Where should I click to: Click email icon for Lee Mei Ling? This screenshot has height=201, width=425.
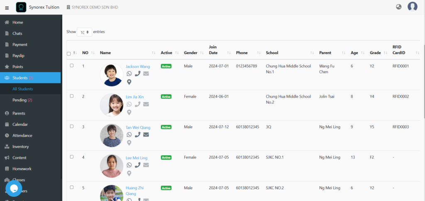(146, 165)
